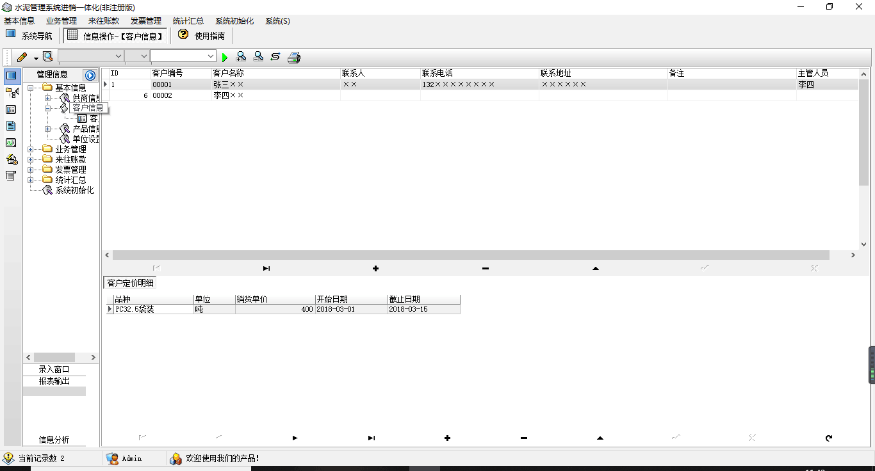The width and height of the screenshot is (875, 471).
Task: Go to last record in upper navigator
Action: point(266,268)
